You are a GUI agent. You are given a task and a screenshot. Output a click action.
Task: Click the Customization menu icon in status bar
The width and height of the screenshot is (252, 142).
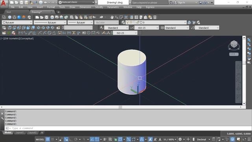[x=249, y=139]
